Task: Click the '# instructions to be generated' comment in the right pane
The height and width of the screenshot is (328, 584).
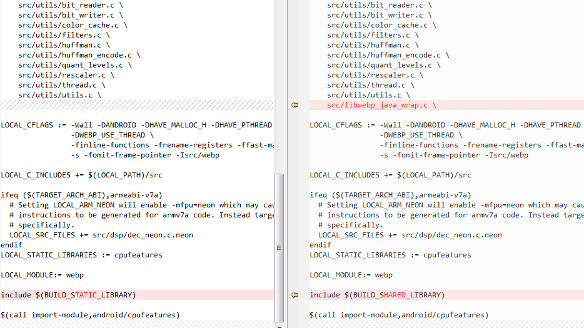Action: pos(451,215)
